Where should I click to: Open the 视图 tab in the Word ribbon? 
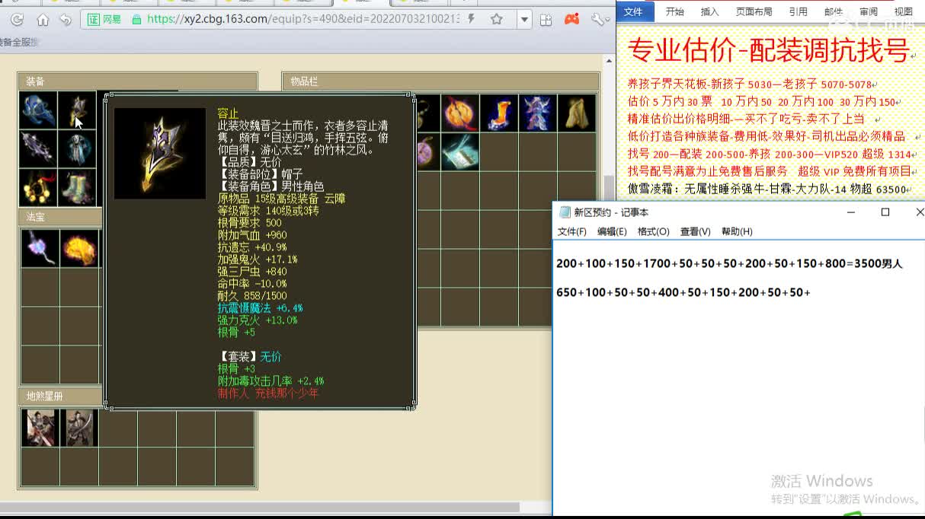[903, 11]
